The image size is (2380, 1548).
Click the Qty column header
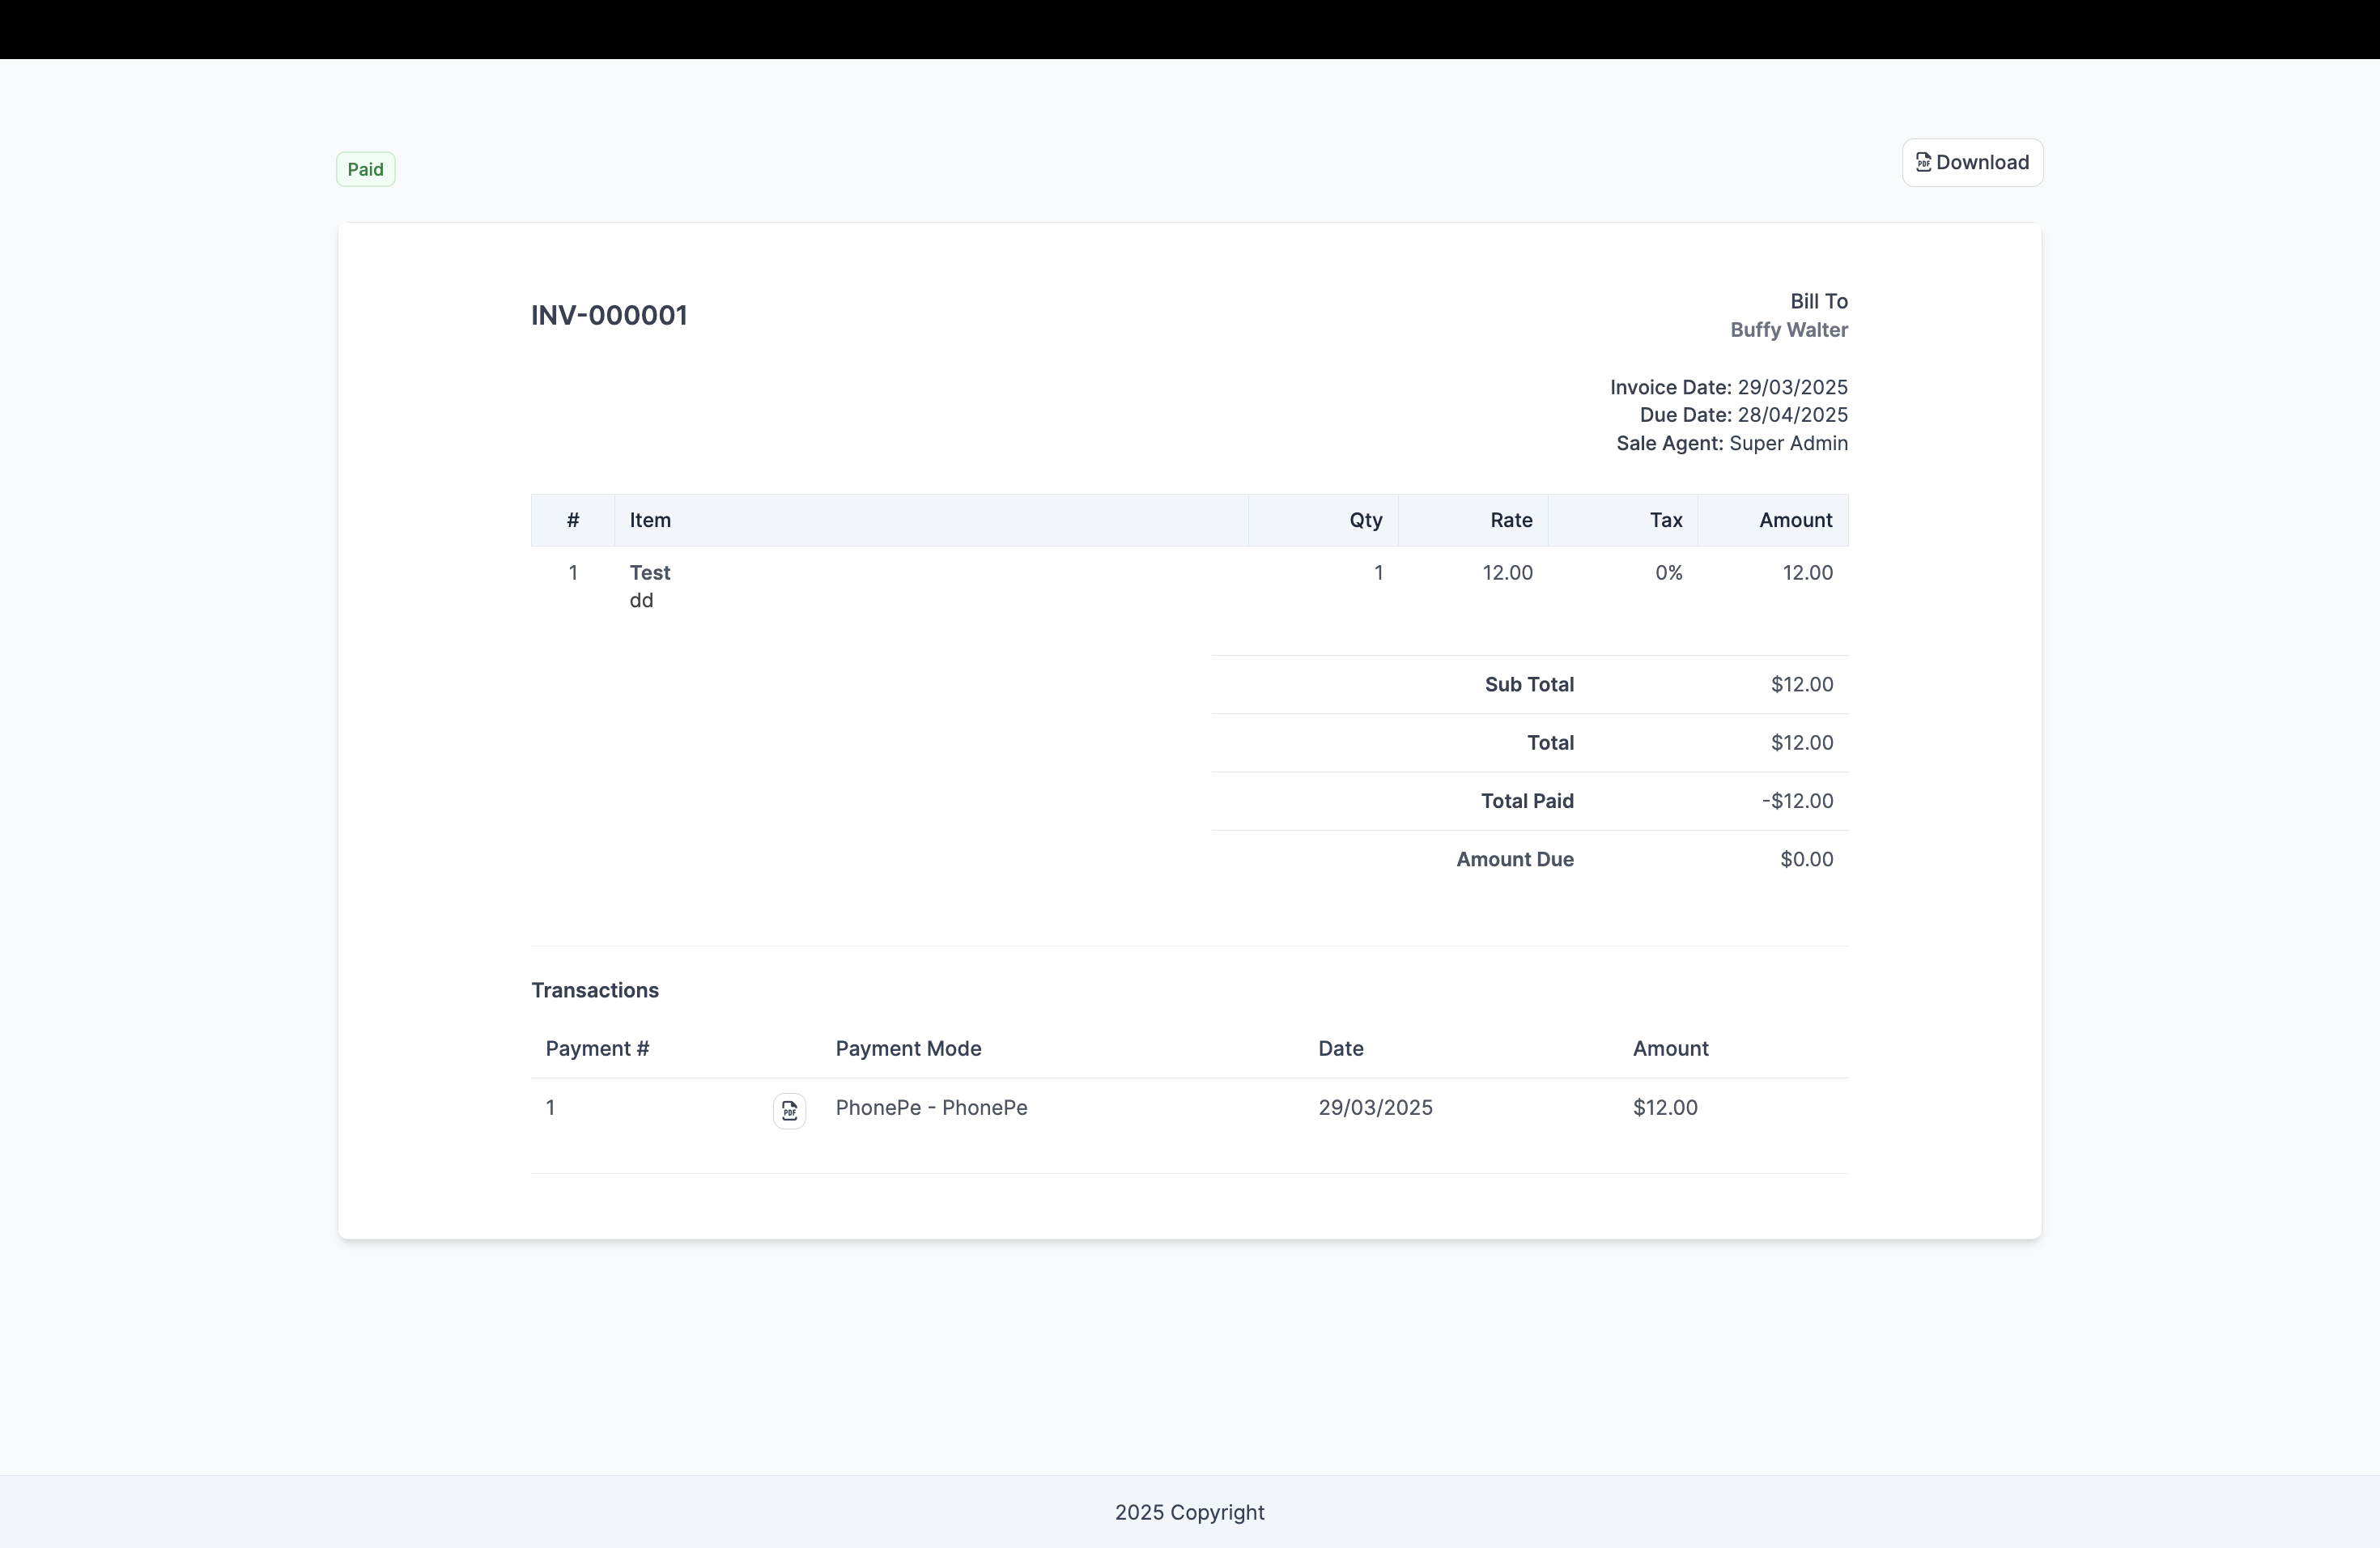(x=1365, y=520)
